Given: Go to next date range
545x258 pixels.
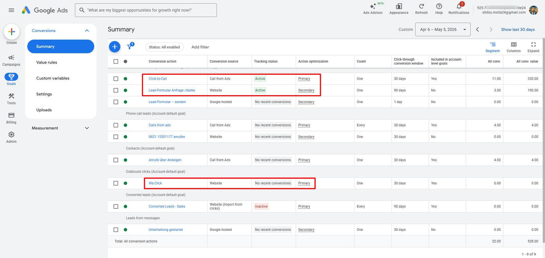Looking at the screenshot, I should pos(491,30).
